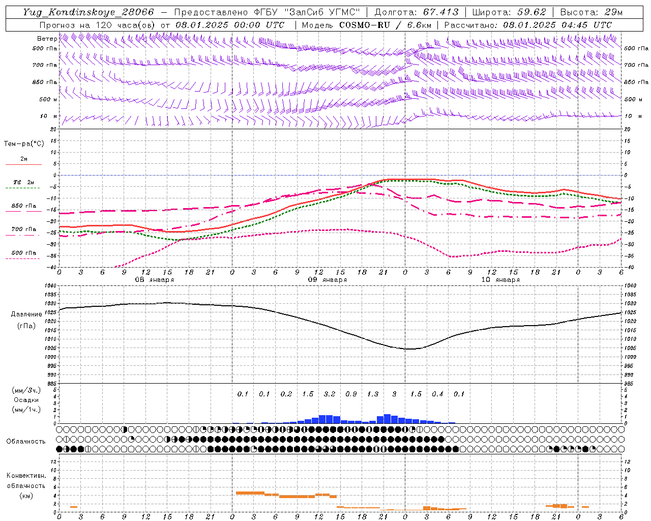This screenshot has height=521, width=651.
Task: Click the lowest point of the pressure curve
Action: coord(409,349)
